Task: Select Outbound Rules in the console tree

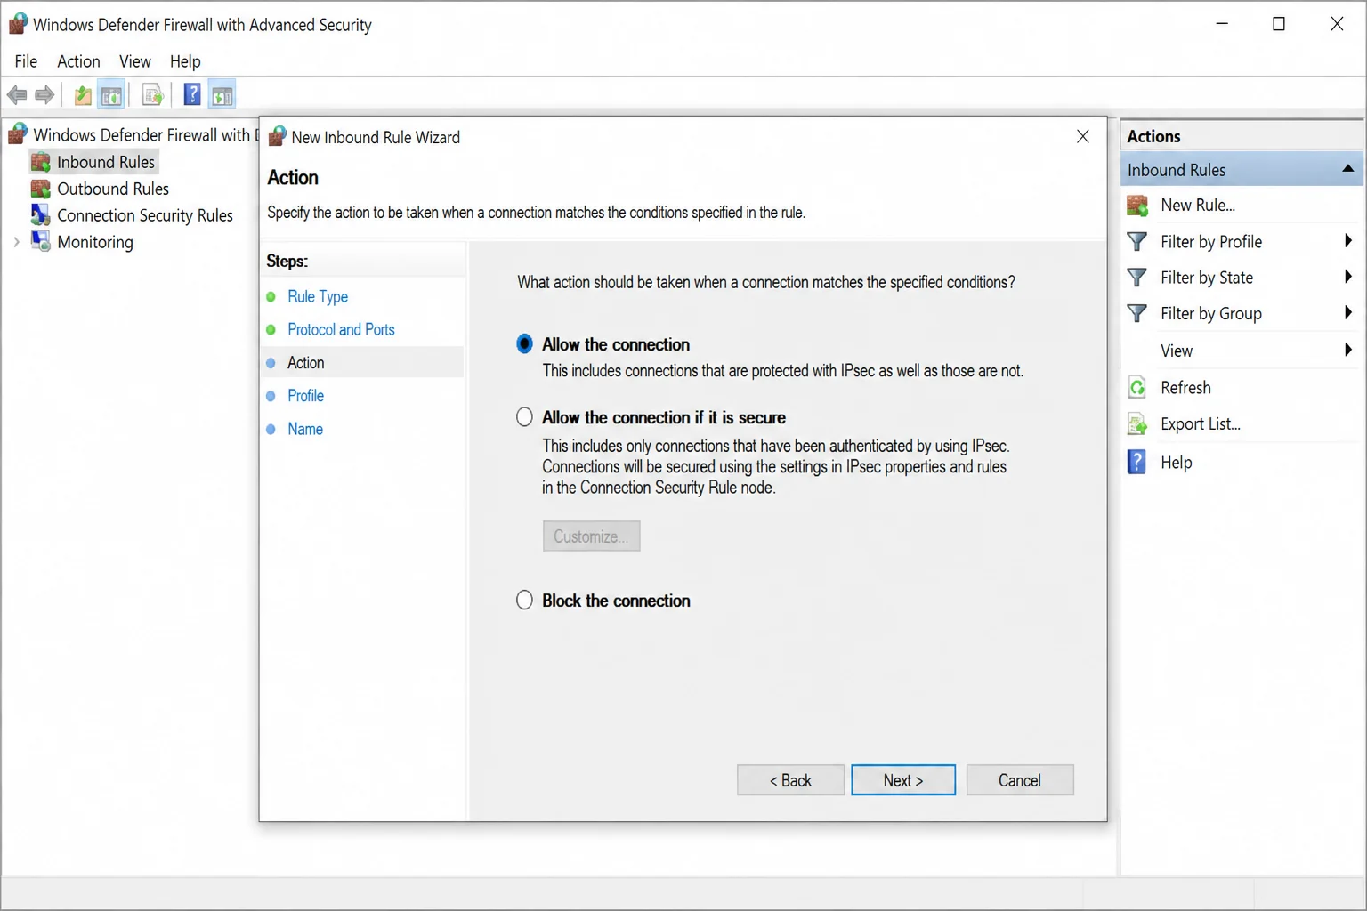Action: click(113, 189)
